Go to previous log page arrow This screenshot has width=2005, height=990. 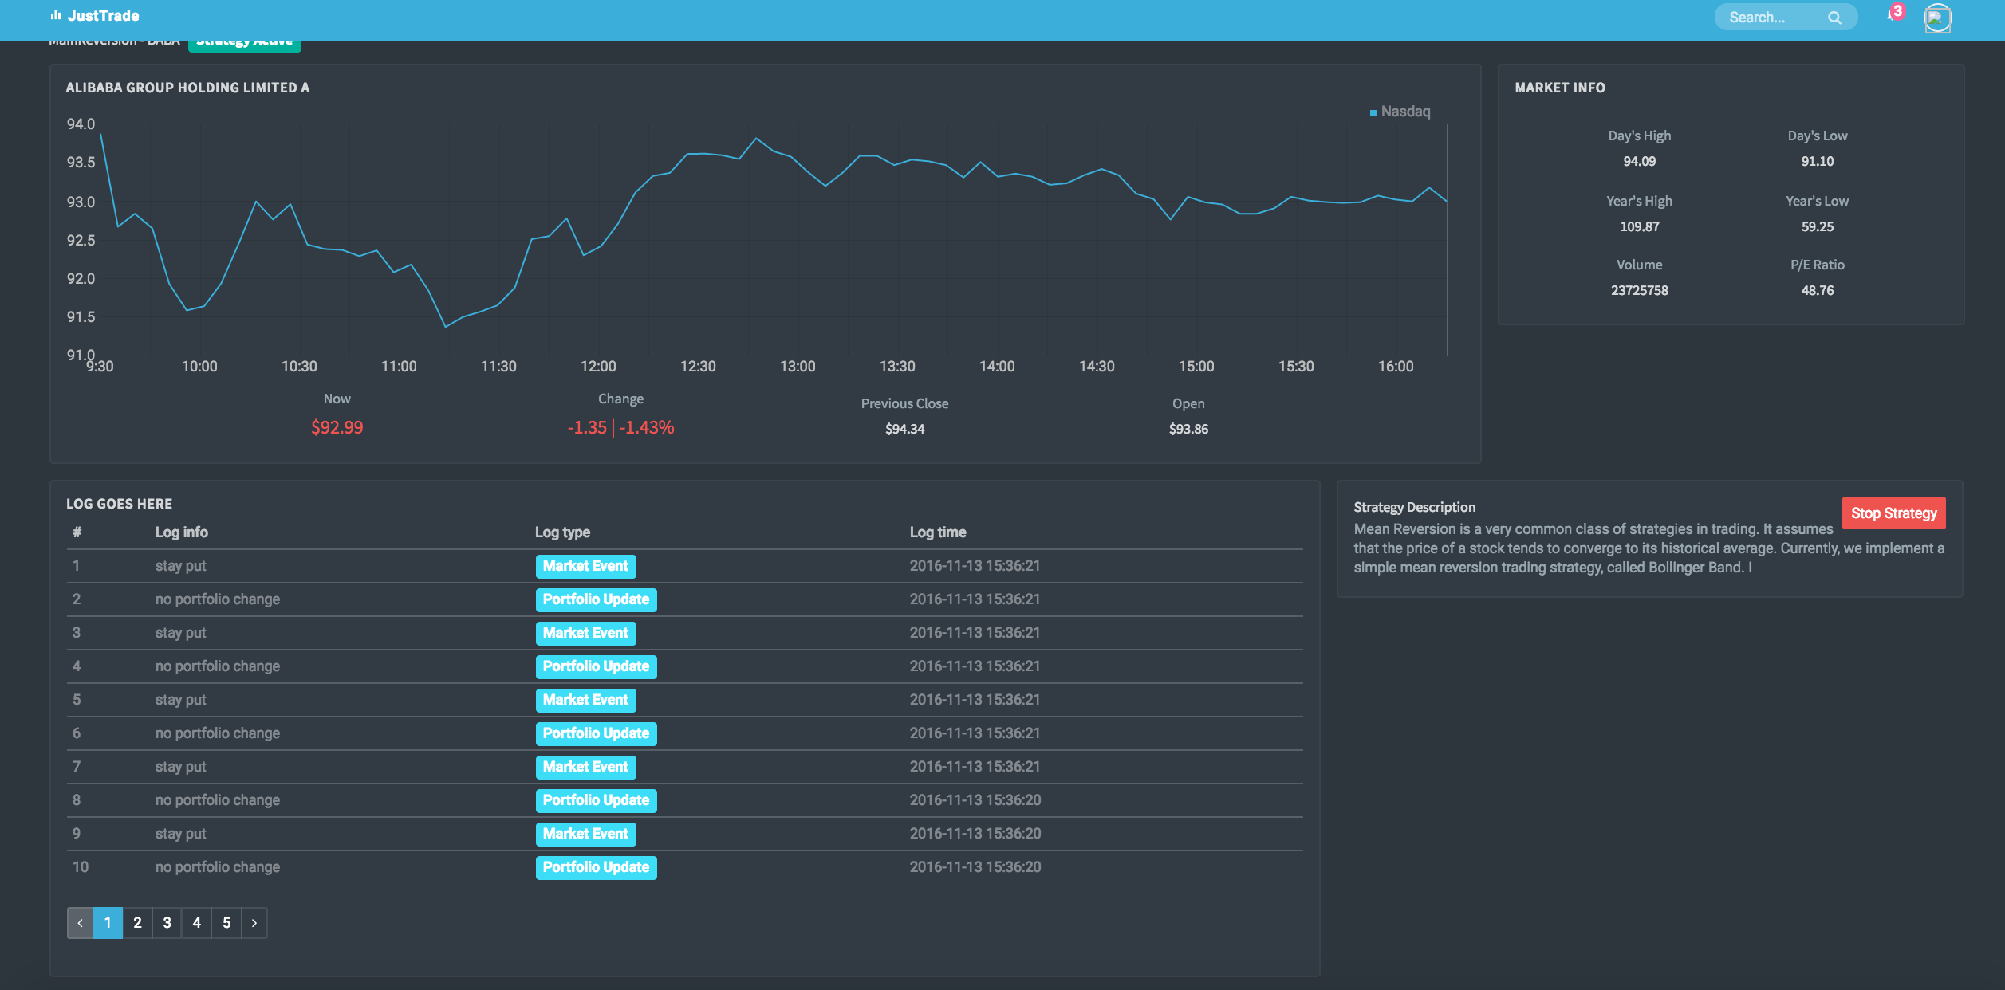80,923
